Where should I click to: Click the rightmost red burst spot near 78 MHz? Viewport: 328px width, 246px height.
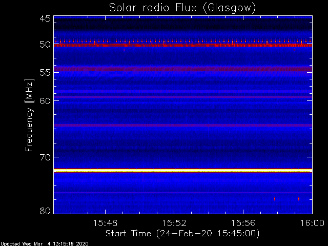299,199
